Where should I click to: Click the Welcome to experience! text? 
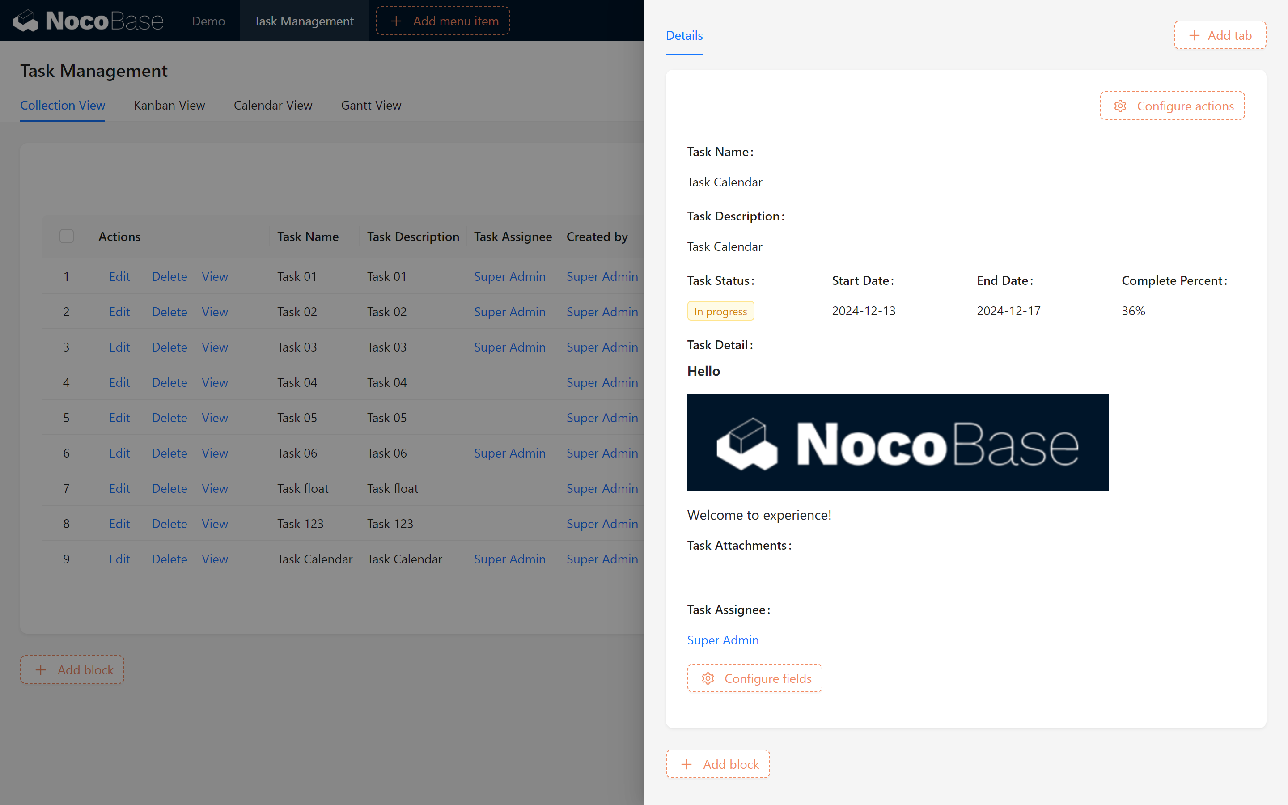[x=759, y=515]
